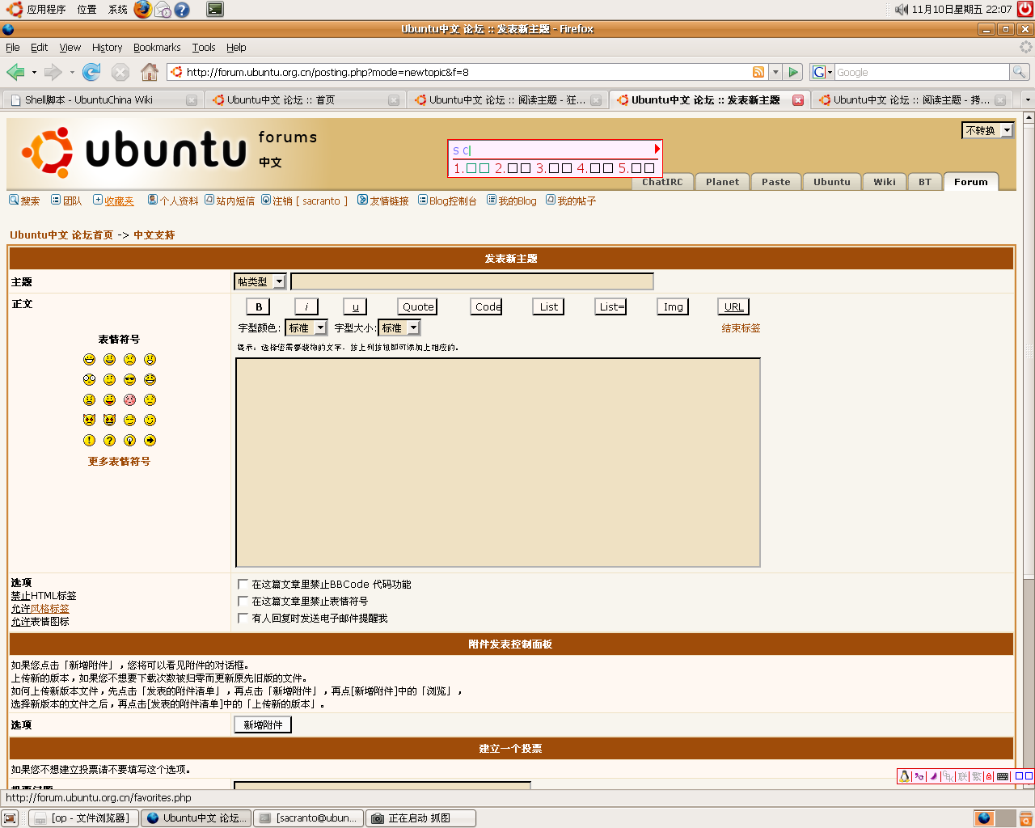1035x828 pixels.
Task: Insert the arrow smiley
Action: click(x=150, y=440)
